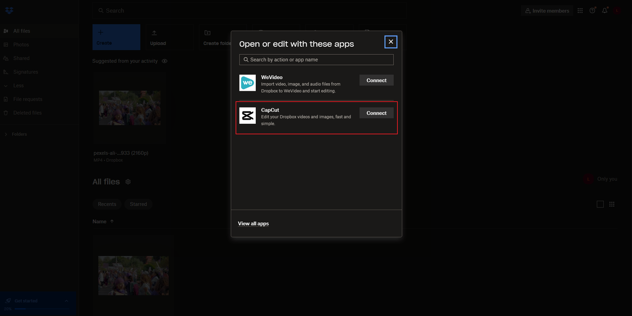Focus the Search by action or app name field
Viewport: 632px width, 316px height.
(316, 60)
